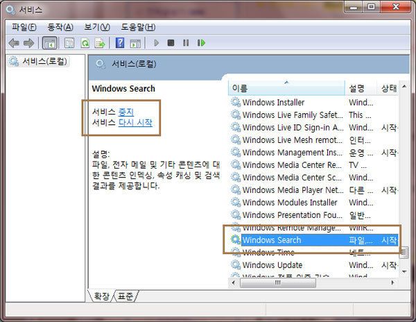Select the Windows Media Center Sc... row
Viewport: 416px width, 322px height.
tap(314, 178)
